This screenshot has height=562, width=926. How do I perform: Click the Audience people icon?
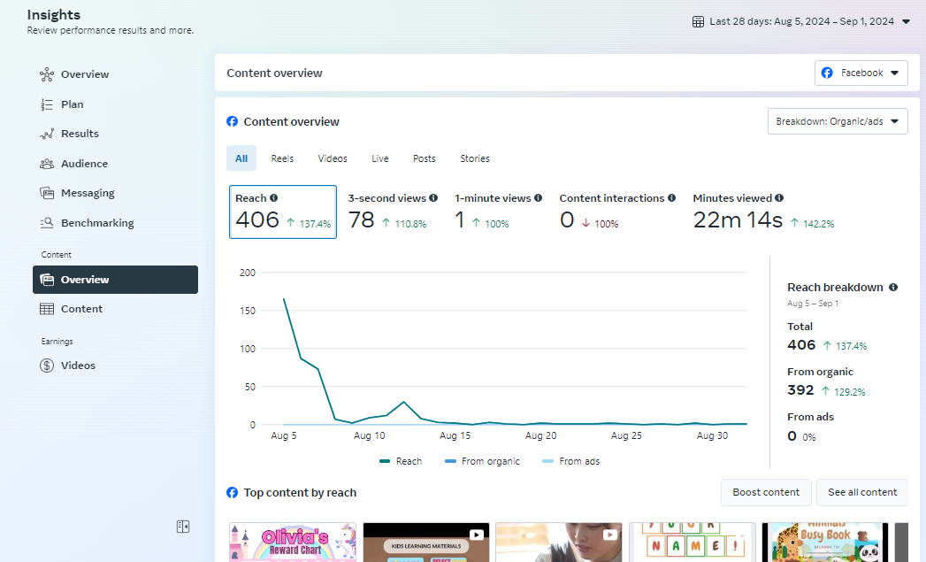coord(47,164)
